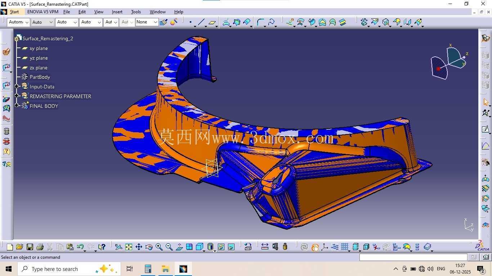Expand the REMASTERING PARAMETER tree node
The width and height of the screenshot is (492, 276).
click(17, 96)
